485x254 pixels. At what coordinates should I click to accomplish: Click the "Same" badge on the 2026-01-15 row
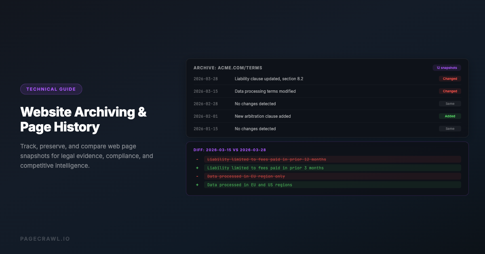tap(450, 129)
